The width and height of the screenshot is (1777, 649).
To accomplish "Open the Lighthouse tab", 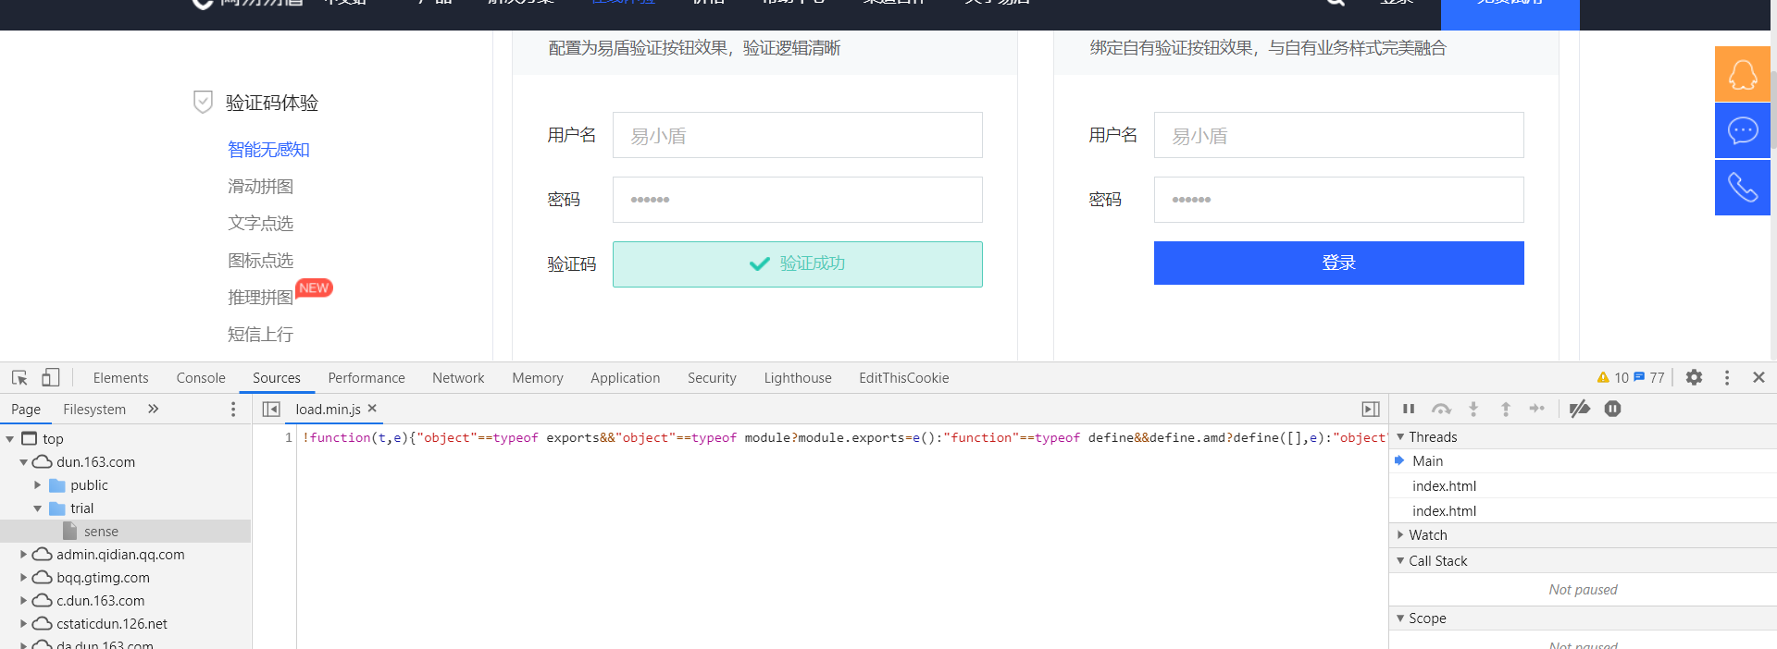I will tap(798, 378).
